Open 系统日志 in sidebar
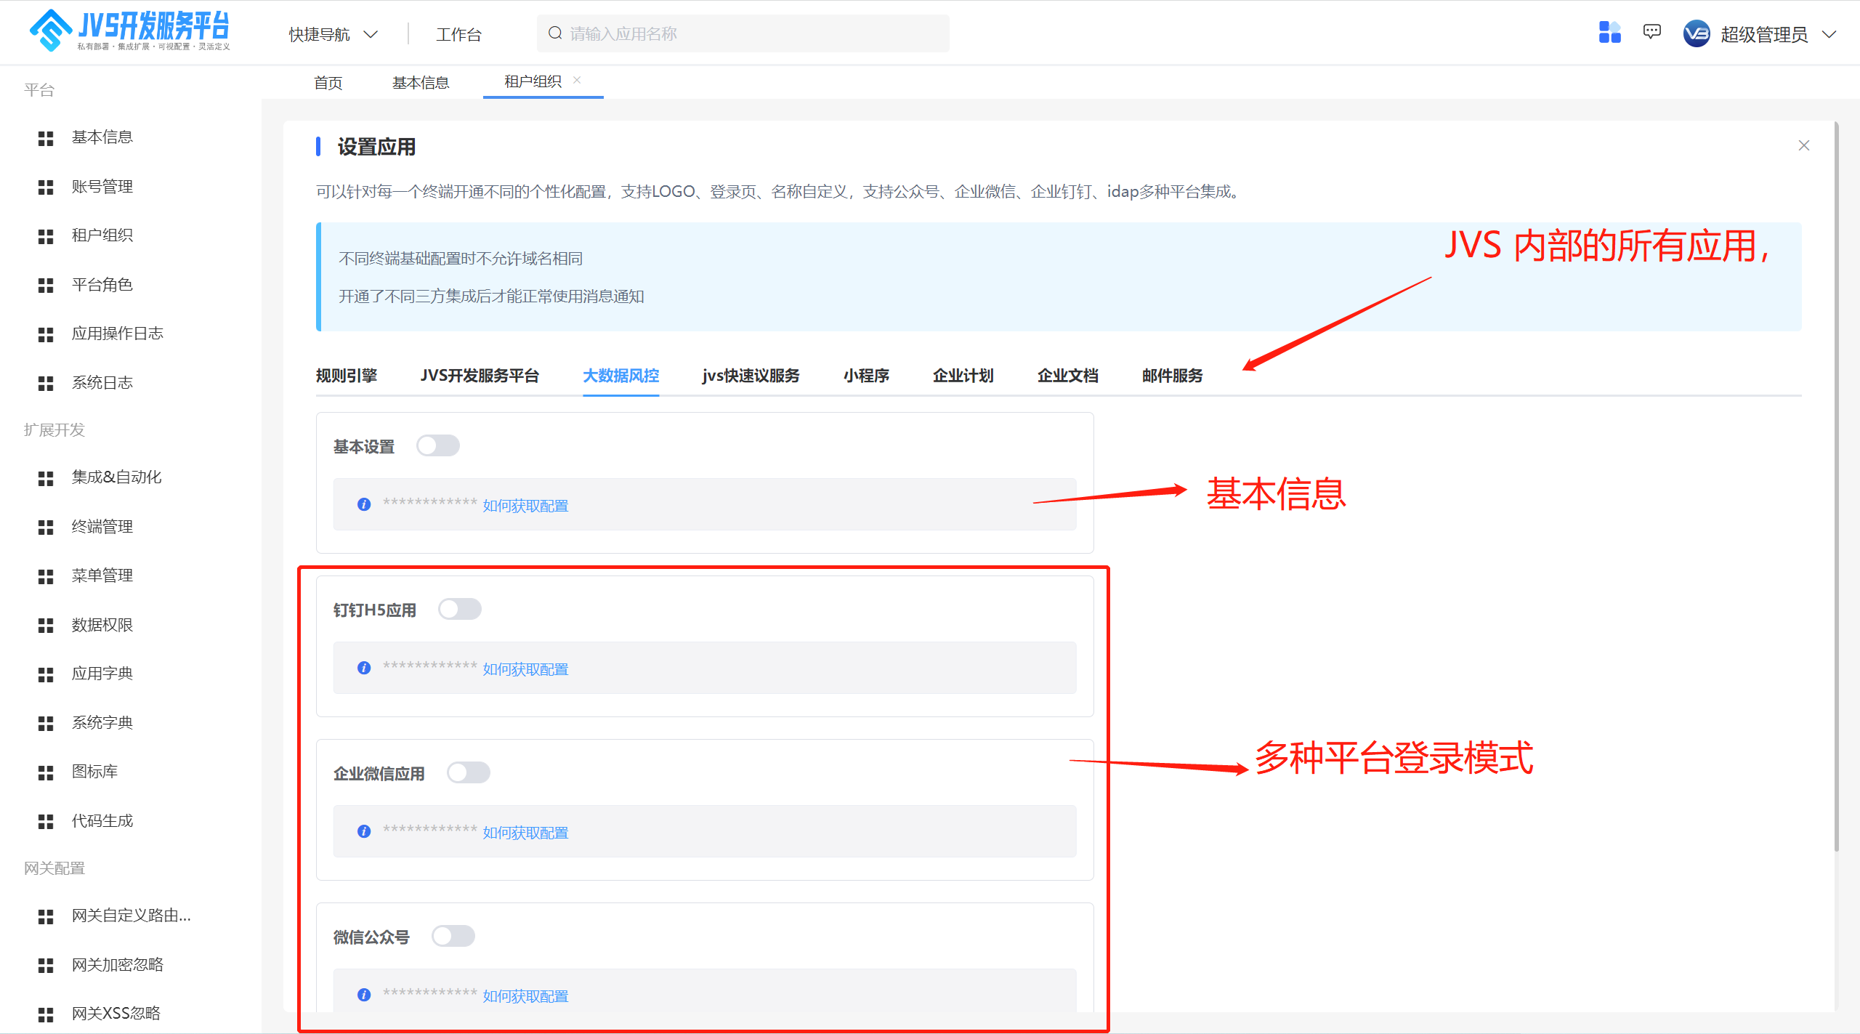 [102, 383]
